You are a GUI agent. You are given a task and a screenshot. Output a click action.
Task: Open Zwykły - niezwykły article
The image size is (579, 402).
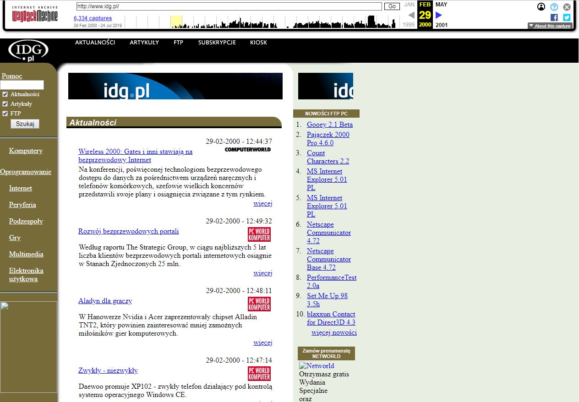coord(108,370)
